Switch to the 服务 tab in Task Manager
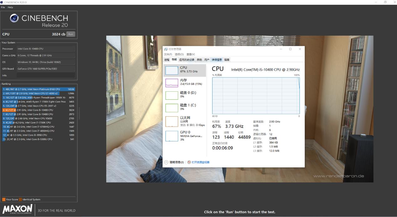 [227, 60]
